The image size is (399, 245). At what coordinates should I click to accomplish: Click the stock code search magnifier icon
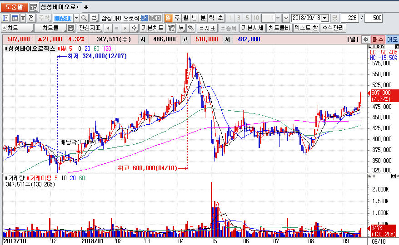point(84,18)
